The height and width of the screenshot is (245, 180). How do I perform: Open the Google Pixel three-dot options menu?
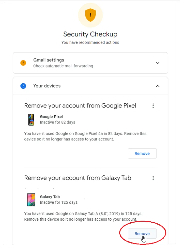[153, 106]
